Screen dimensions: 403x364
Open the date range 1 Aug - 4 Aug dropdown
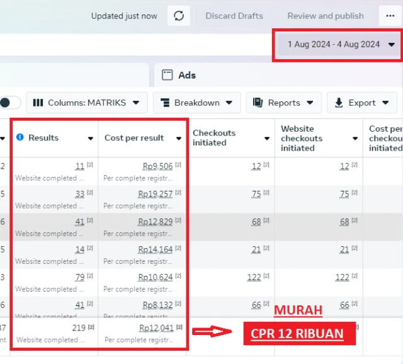pos(341,44)
